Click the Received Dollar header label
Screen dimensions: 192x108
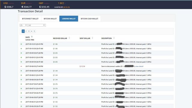tap(60, 38)
